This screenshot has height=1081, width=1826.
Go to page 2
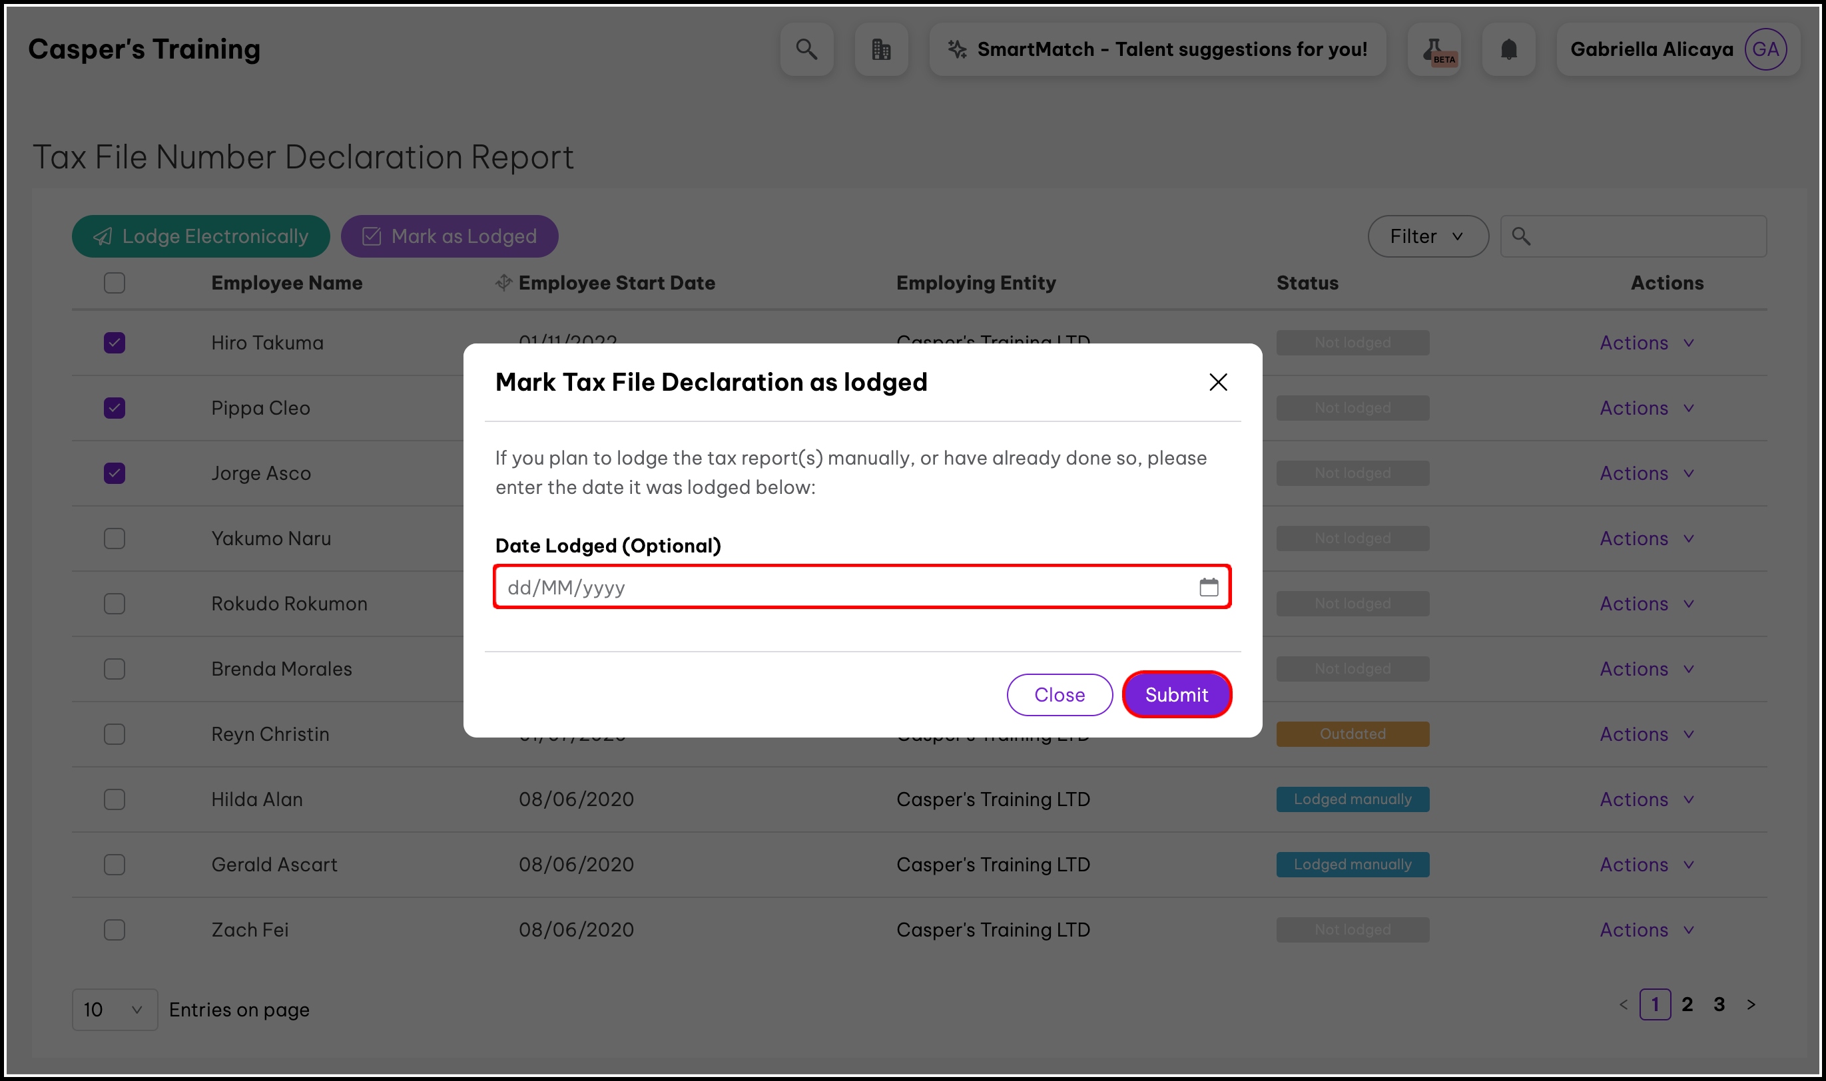(x=1686, y=1004)
